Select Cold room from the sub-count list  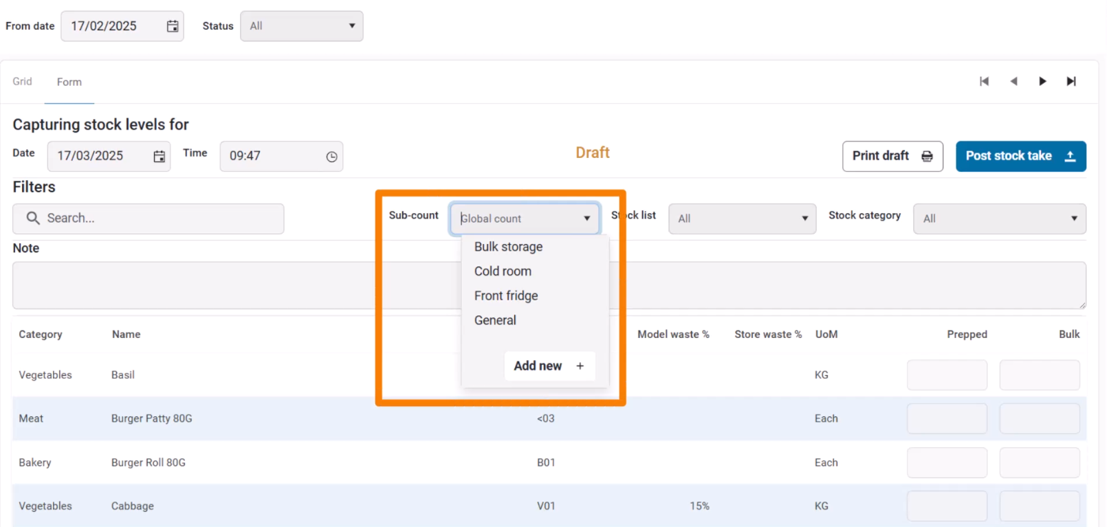pos(503,271)
